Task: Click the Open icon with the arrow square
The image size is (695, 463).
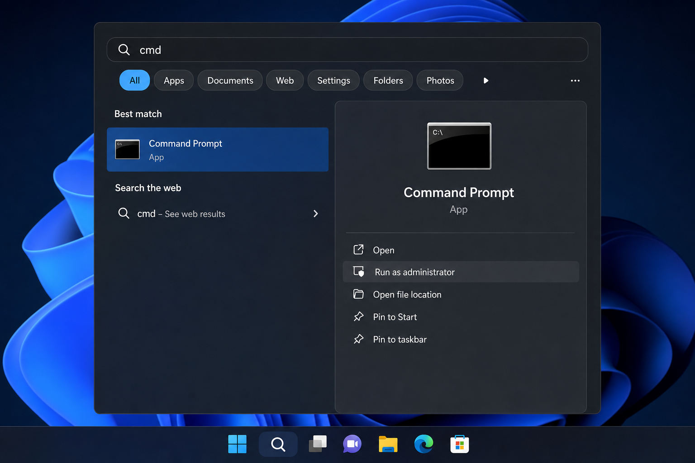Action: [x=358, y=250]
